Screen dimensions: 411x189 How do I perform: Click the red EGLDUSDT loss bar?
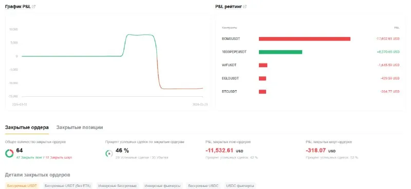click(263, 78)
